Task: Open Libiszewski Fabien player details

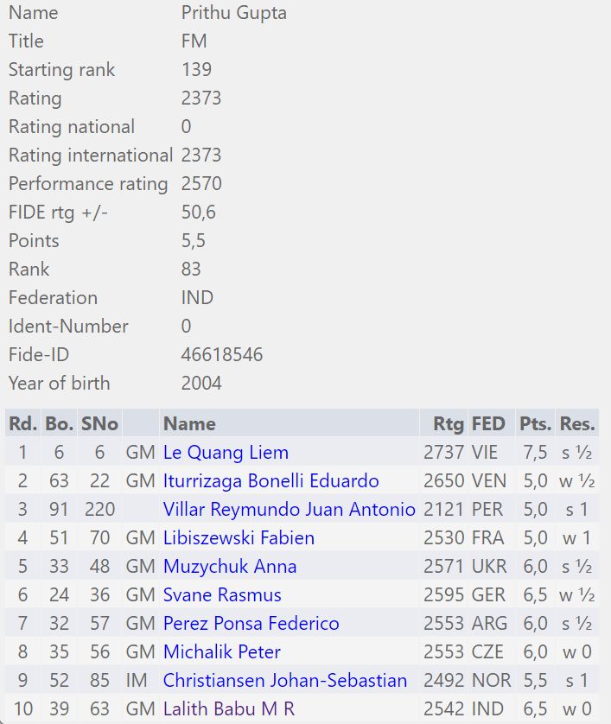Action: [239, 538]
